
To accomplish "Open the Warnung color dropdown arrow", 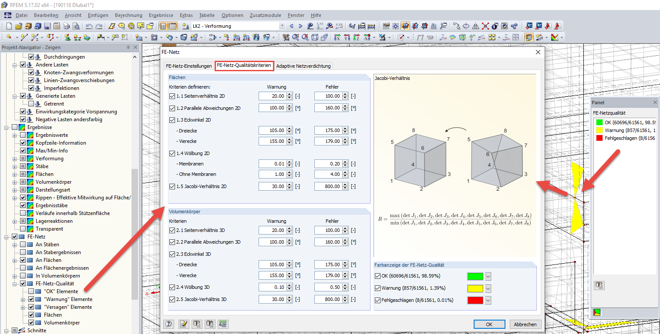I will tap(488, 288).
